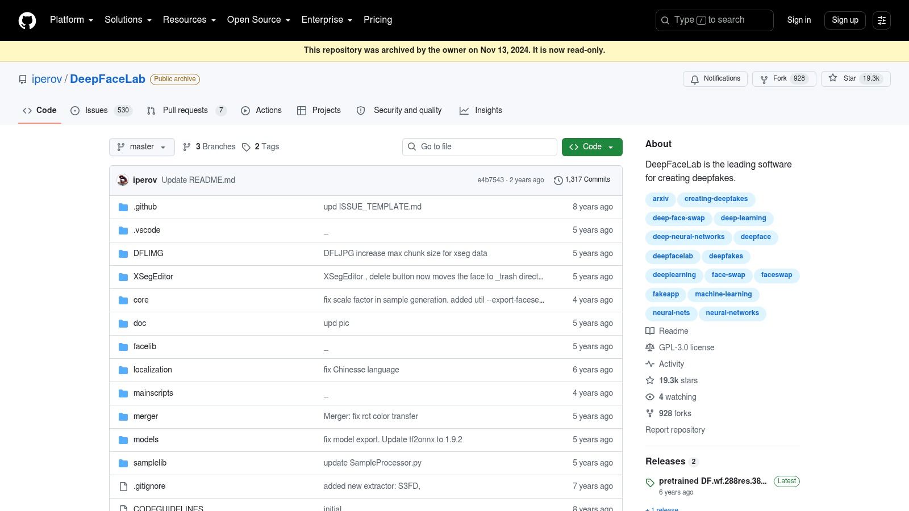Open the iperov owner link
The height and width of the screenshot is (511, 909).
pyautogui.click(x=47, y=79)
